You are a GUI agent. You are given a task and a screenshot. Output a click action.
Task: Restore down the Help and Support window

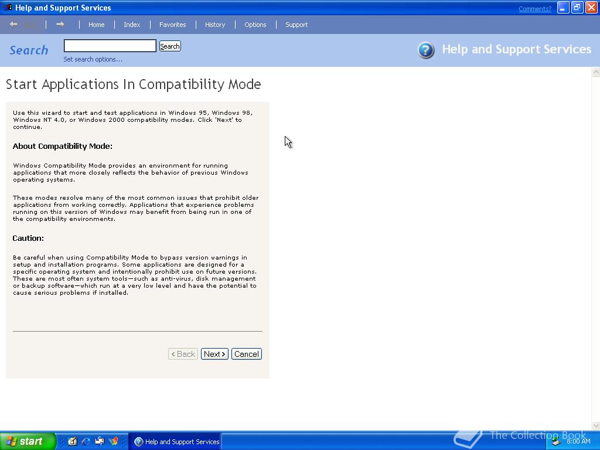tap(577, 8)
